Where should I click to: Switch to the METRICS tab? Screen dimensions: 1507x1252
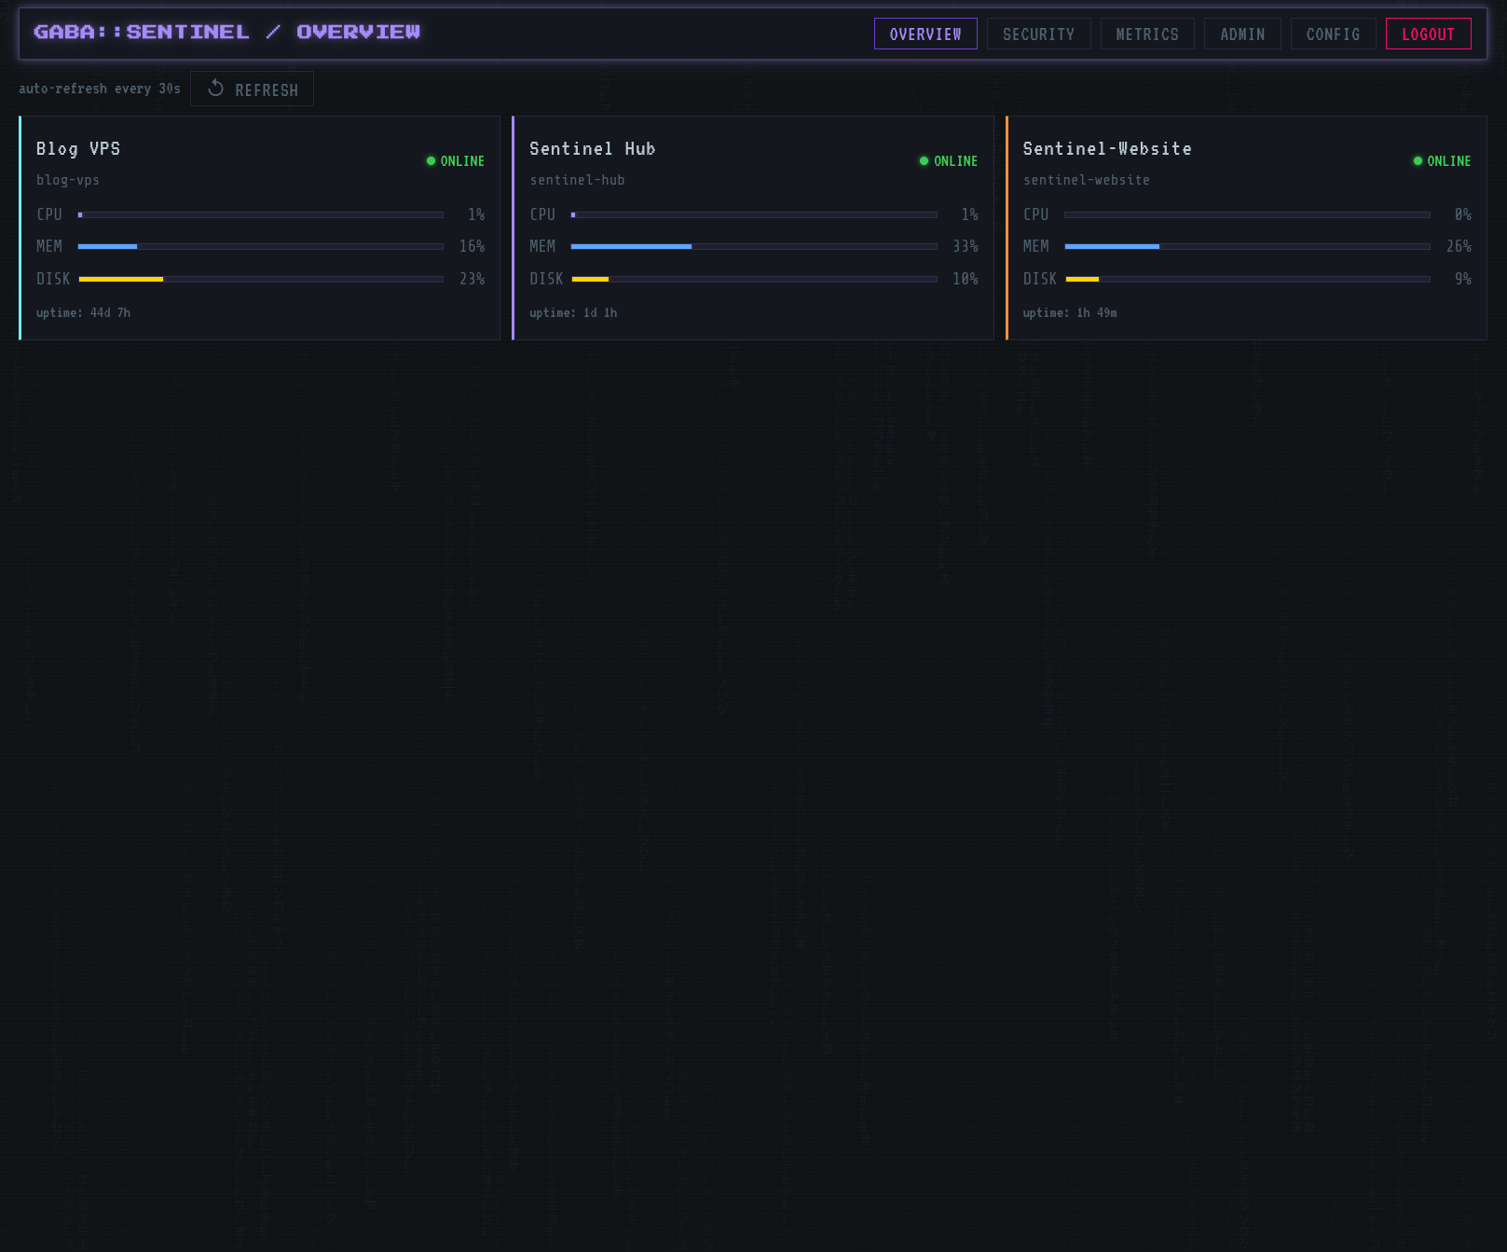click(x=1147, y=34)
